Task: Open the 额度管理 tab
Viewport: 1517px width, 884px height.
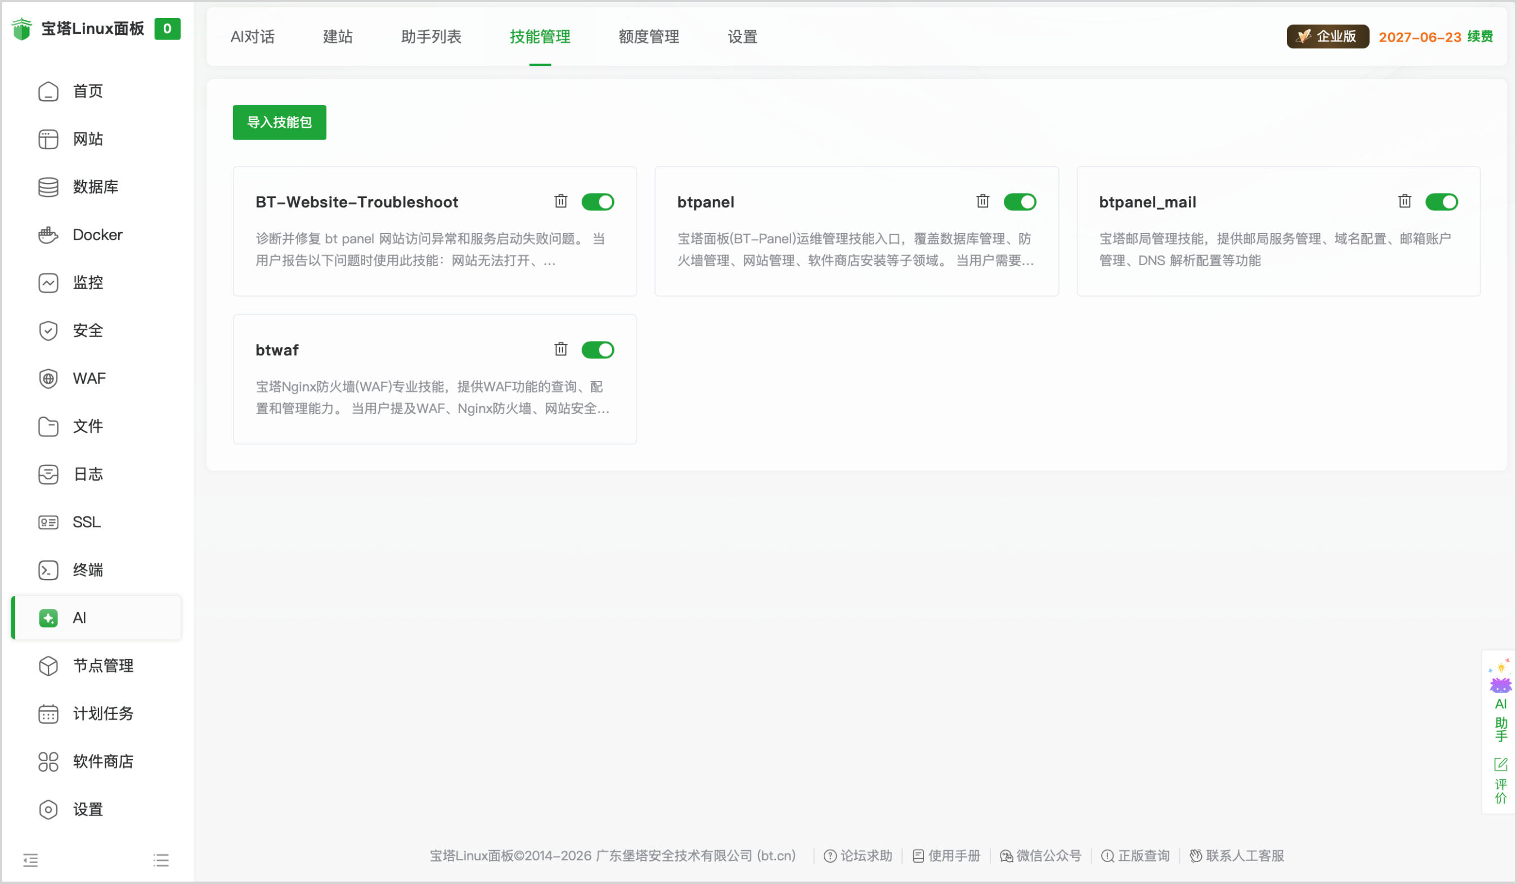Action: (x=649, y=37)
